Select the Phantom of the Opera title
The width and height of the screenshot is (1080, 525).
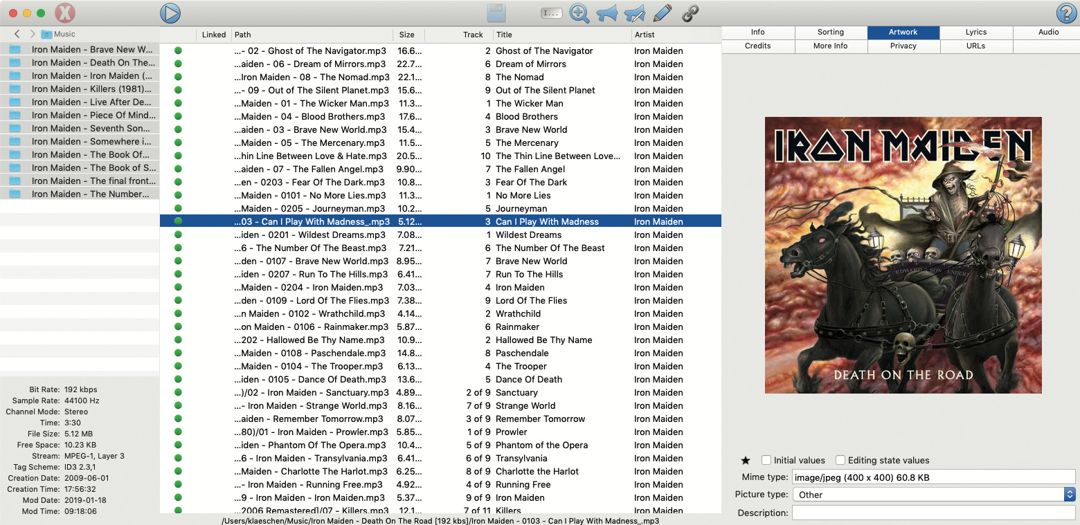(x=542, y=445)
